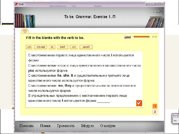Click the orange checkmark verify button
The height and width of the screenshot is (134, 179).
click(x=139, y=103)
